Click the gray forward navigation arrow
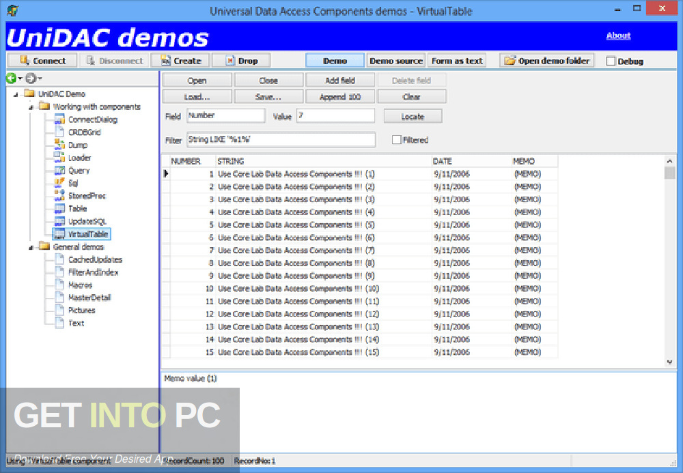The height and width of the screenshot is (473, 683). (x=31, y=78)
